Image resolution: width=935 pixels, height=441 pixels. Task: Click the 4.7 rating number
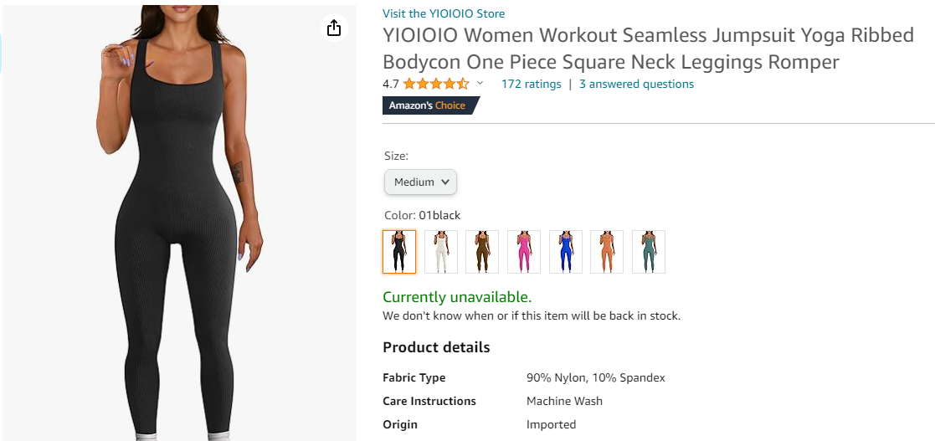391,84
